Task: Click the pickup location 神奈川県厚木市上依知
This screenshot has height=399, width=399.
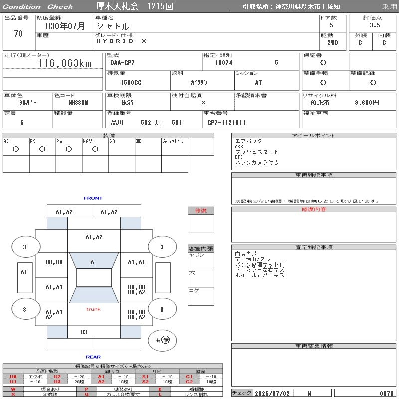Action: tap(307, 7)
